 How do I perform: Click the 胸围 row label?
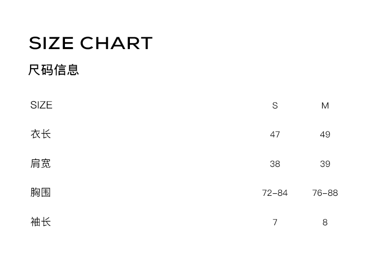tap(41, 192)
